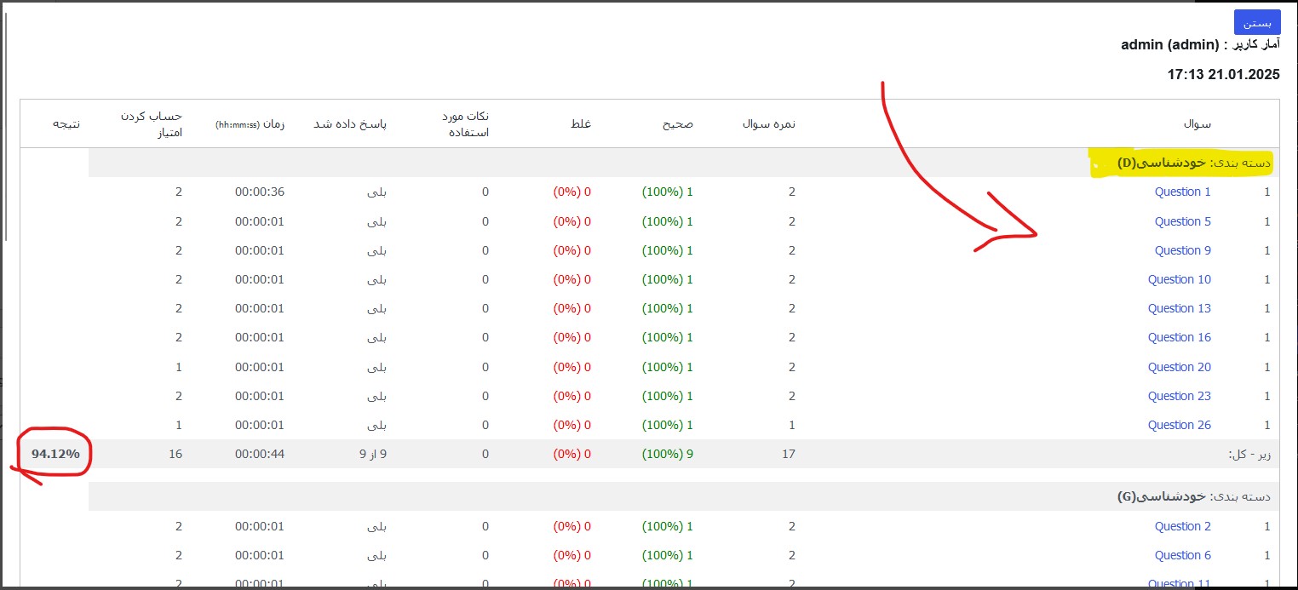The width and height of the screenshot is (1298, 590).
Task: Click the صحیح column header
Action: click(678, 123)
